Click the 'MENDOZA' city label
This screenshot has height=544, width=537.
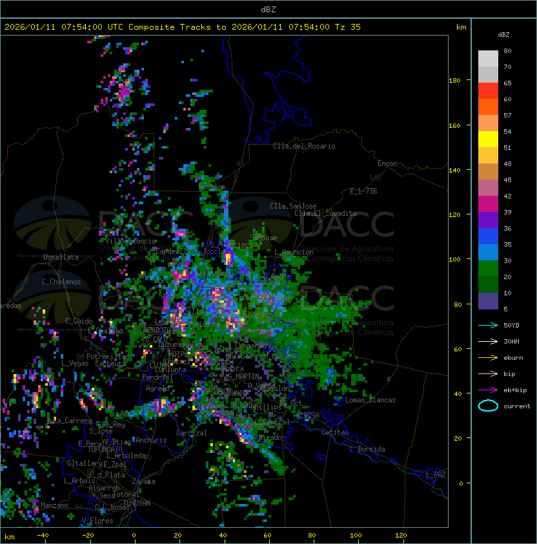pos(157,330)
